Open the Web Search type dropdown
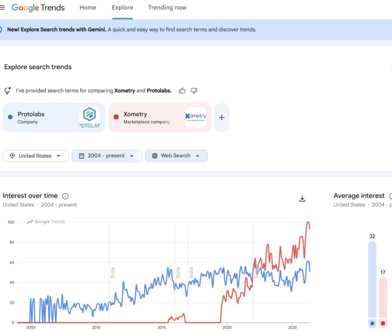392x332 pixels. point(176,156)
